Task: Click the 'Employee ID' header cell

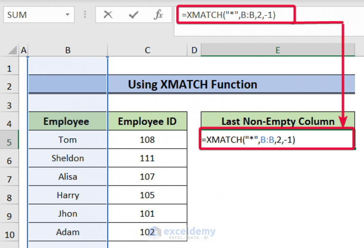Action: click(x=147, y=121)
